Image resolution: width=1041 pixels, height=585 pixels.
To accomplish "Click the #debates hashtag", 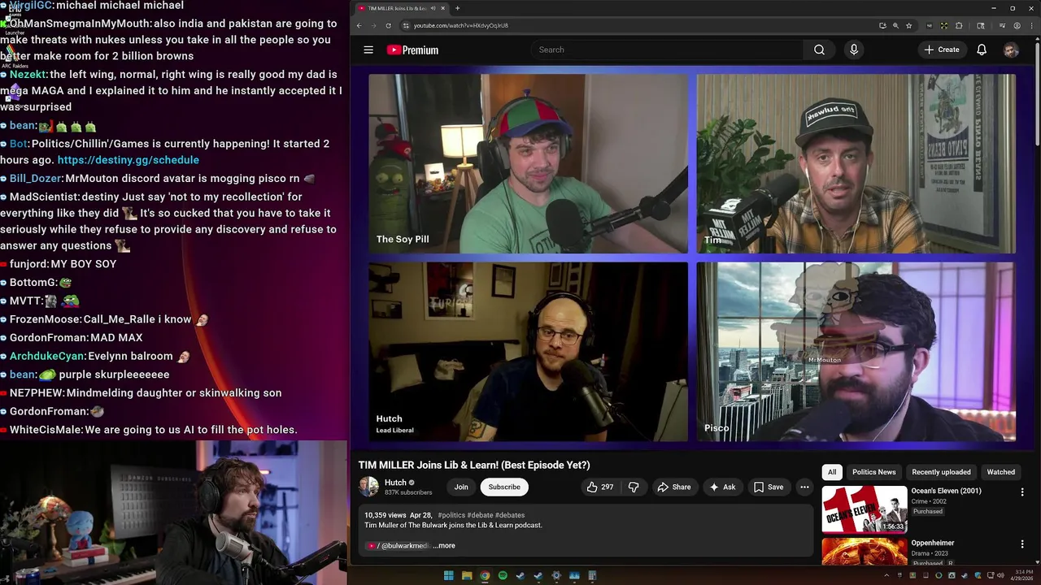I will pos(509,515).
